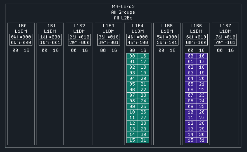Image resolution: width=247 pixels, height=152 pixels.
Task: Click the L1B2 column header
Action: tap(79, 26)
